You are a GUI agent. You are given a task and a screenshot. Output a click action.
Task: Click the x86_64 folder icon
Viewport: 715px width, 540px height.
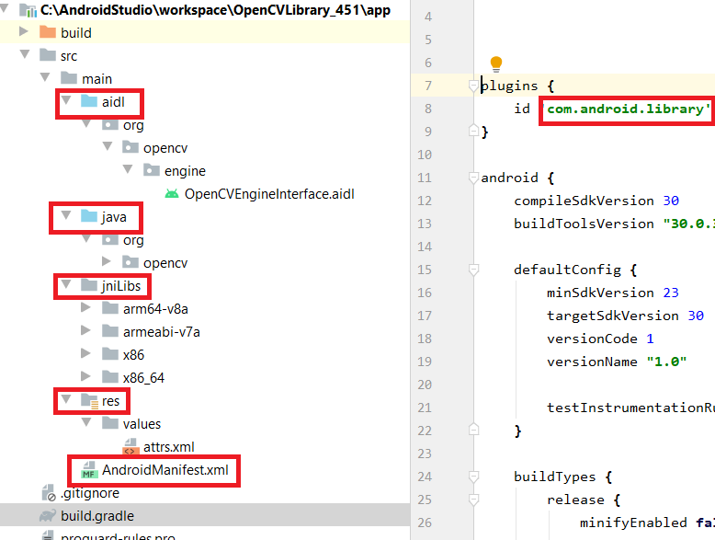coord(110,377)
